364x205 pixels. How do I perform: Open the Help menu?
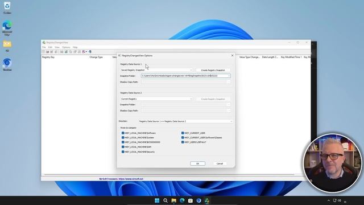75,47
